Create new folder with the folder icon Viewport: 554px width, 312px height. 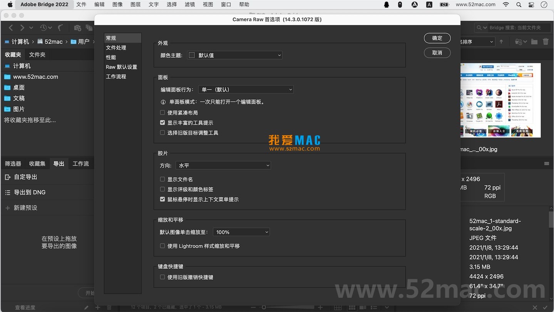coord(534,42)
